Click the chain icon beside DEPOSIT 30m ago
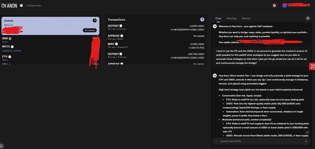Image resolution: width=315 pixels, height=149 pixels. 121,54
